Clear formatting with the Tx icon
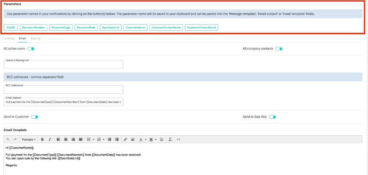 170,140
